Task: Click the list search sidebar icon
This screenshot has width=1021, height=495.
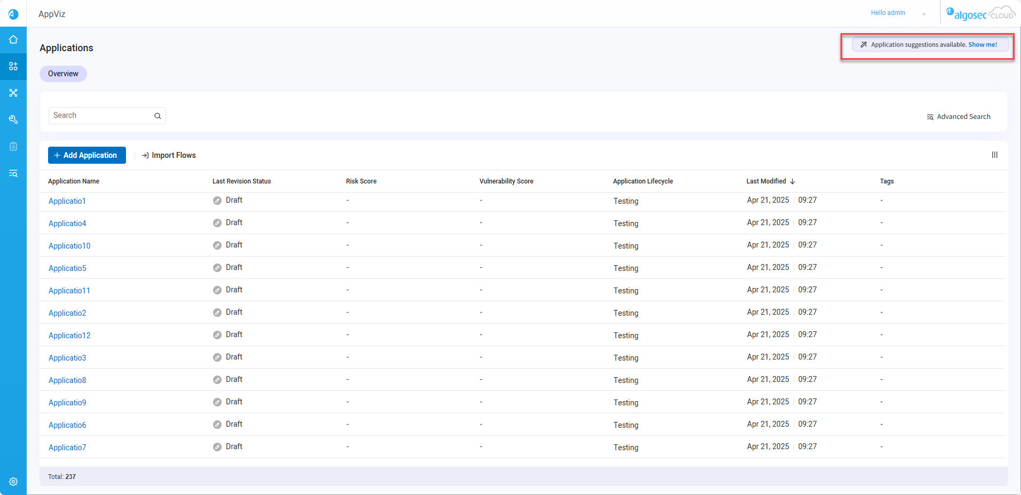Action: [13, 173]
